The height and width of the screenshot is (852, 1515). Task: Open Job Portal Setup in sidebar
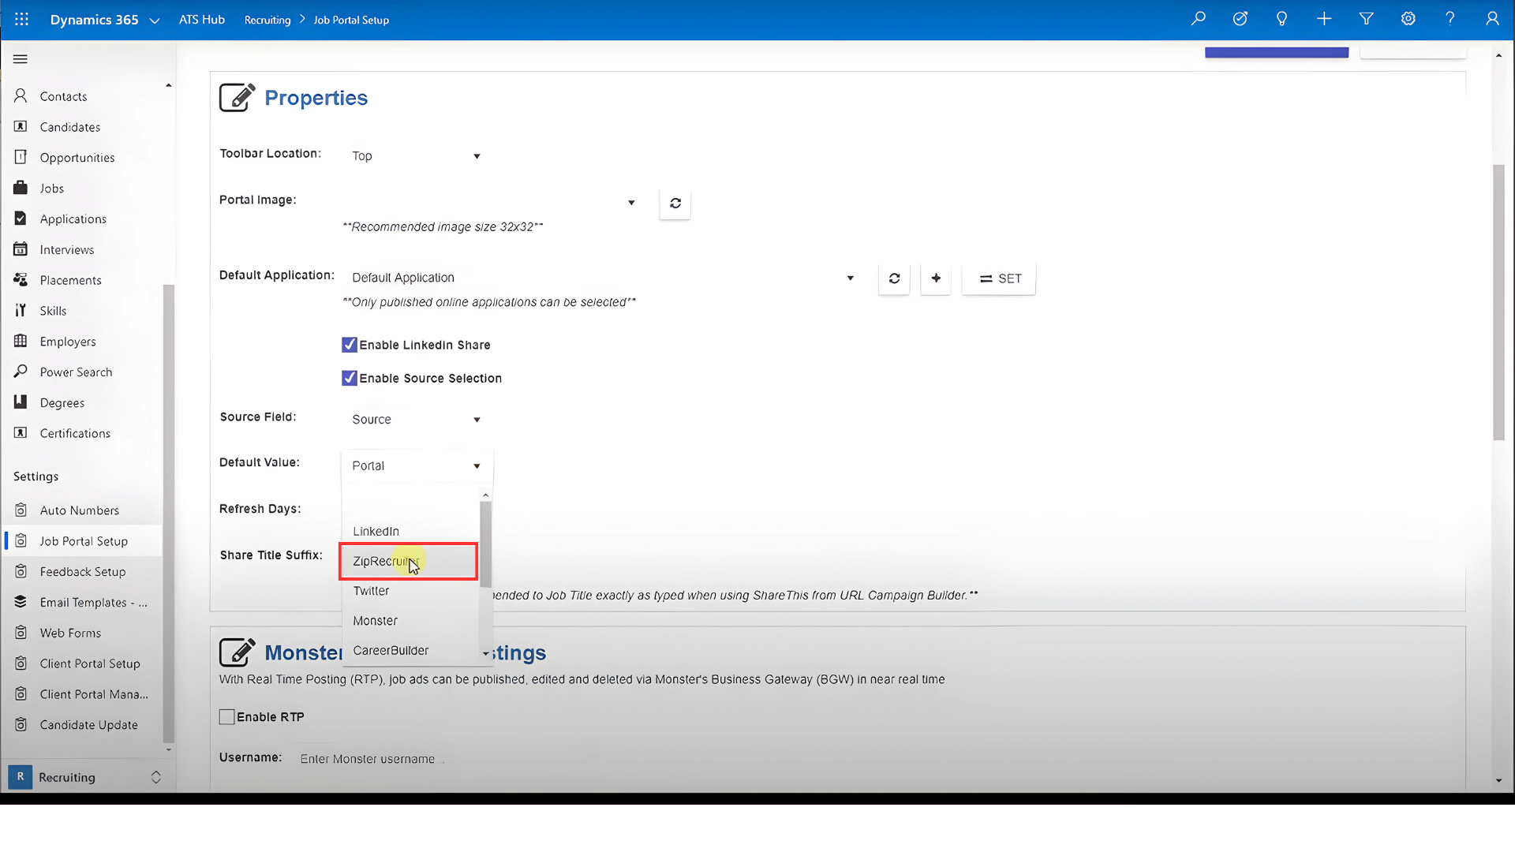(x=84, y=541)
